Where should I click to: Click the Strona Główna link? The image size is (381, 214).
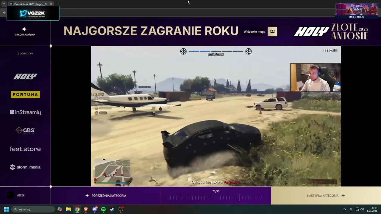25,34
